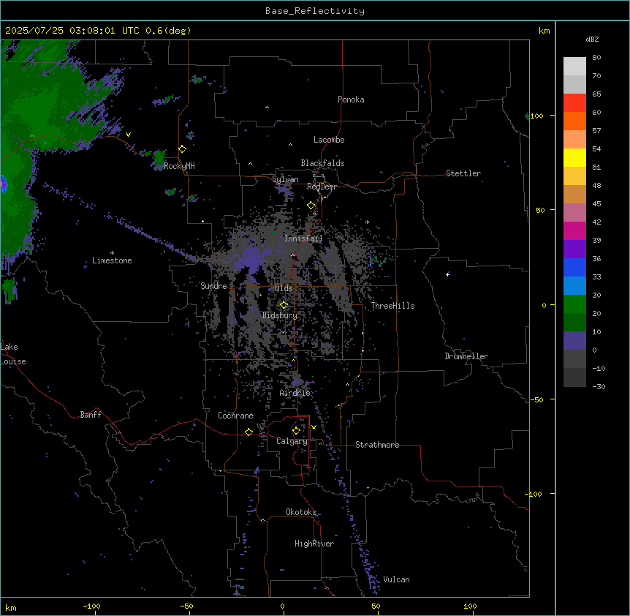Click the Innisfail city label
Image resolution: width=630 pixels, height=616 pixels.
(x=303, y=238)
